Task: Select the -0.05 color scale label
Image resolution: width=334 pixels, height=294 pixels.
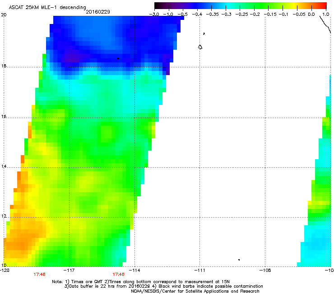Action: [x=299, y=14]
